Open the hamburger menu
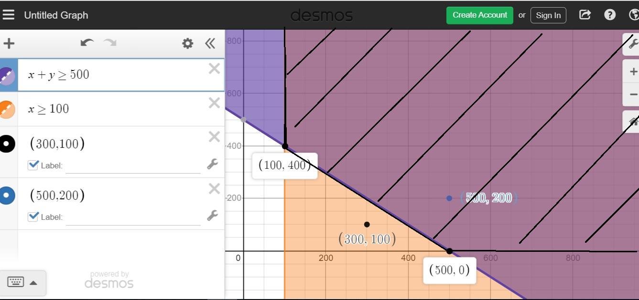The height and width of the screenshot is (300, 639). click(8, 15)
